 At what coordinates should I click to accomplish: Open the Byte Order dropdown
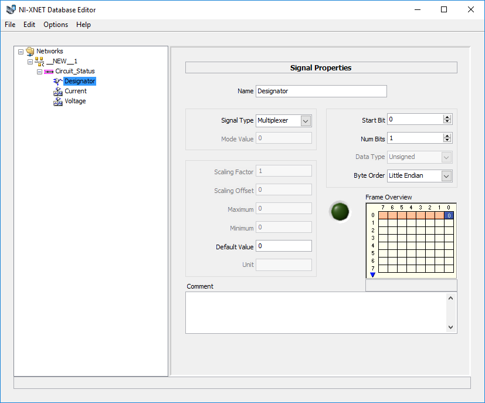click(x=446, y=176)
